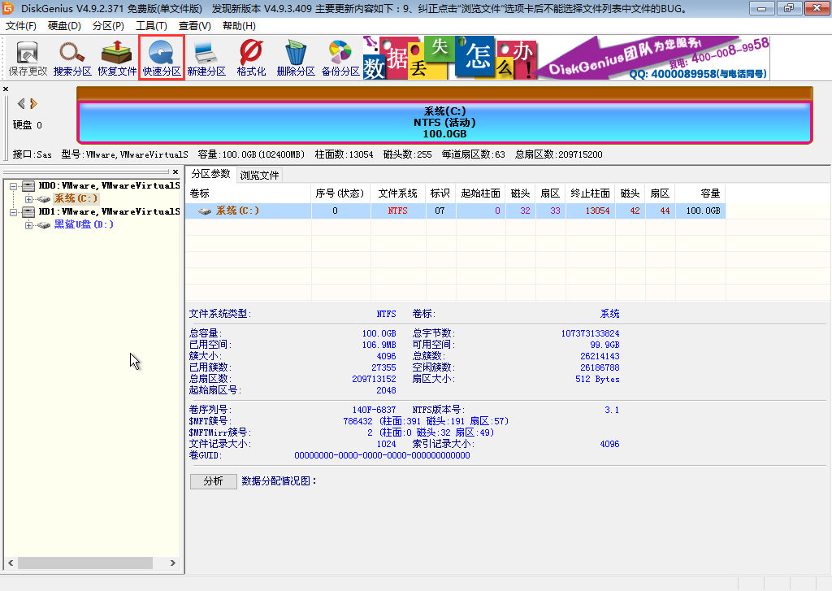This screenshot has width=832, height=591.
Task: Open the 备份分区 (Backup Partition) tool
Action: click(x=340, y=59)
